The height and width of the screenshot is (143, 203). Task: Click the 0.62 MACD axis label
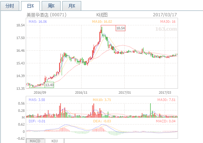coord(21,125)
